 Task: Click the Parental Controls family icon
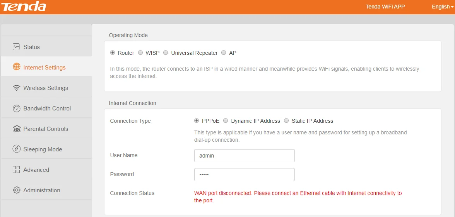click(x=16, y=129)
